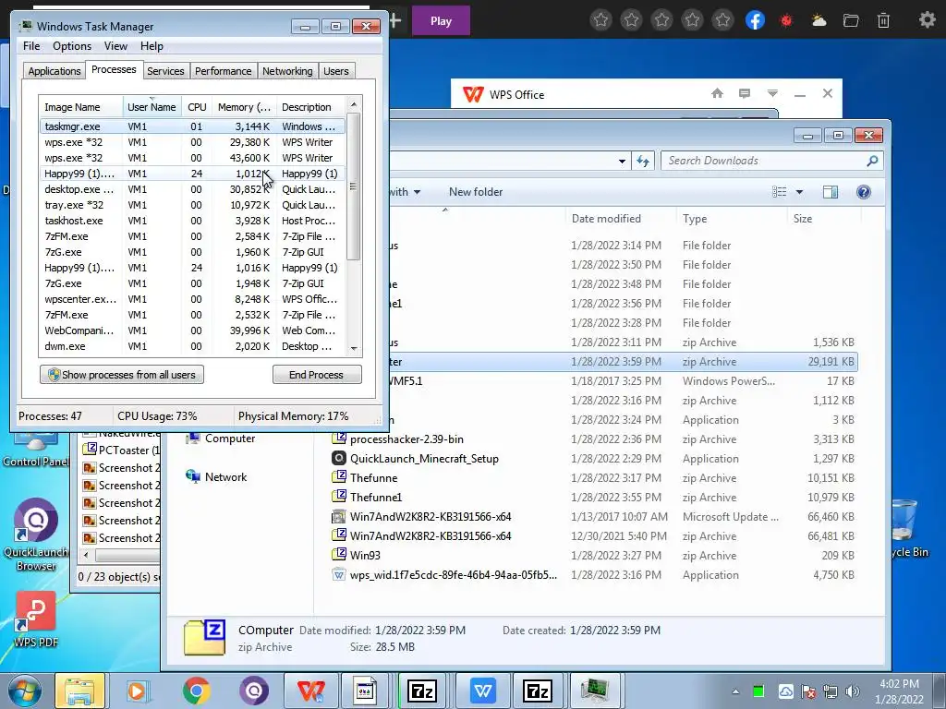Screen dimensions: 946x709
Task: Click Show processes from all users
Action: [x=122, y=375]
